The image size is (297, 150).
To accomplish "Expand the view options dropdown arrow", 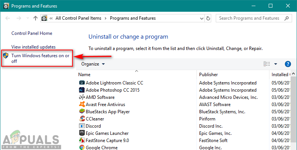I will click(x=275, y=64).
